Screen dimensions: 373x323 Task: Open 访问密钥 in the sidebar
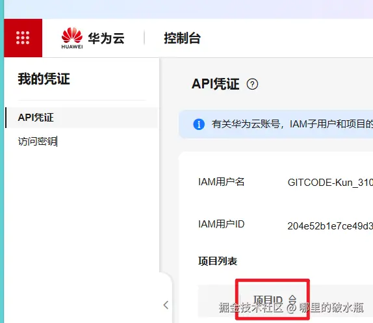pyautogui.click(x=37, y=141)
